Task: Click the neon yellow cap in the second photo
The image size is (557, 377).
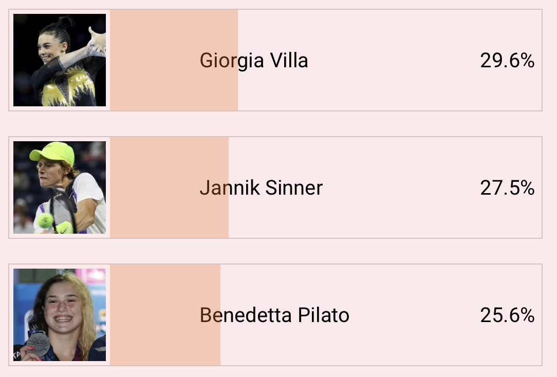Action: [x=52, y=153]
